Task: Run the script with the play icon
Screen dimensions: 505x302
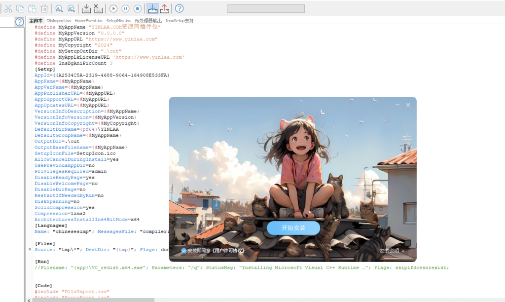Action: click(x=113, y=9)
